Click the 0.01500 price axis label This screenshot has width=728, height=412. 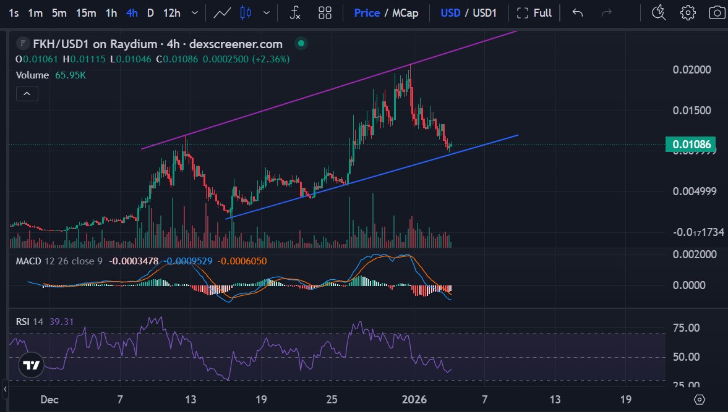(692, 111)
